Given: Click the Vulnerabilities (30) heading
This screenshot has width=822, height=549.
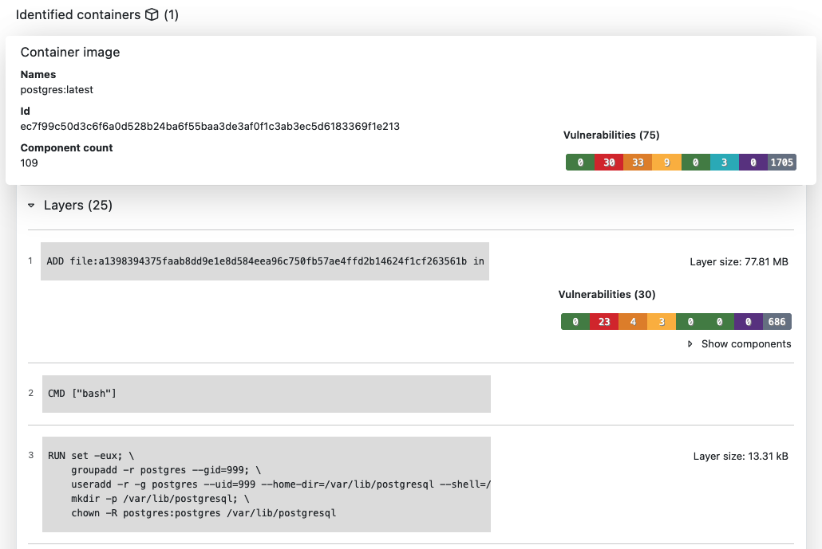Looking at the screenshot, I should [607, 294].
